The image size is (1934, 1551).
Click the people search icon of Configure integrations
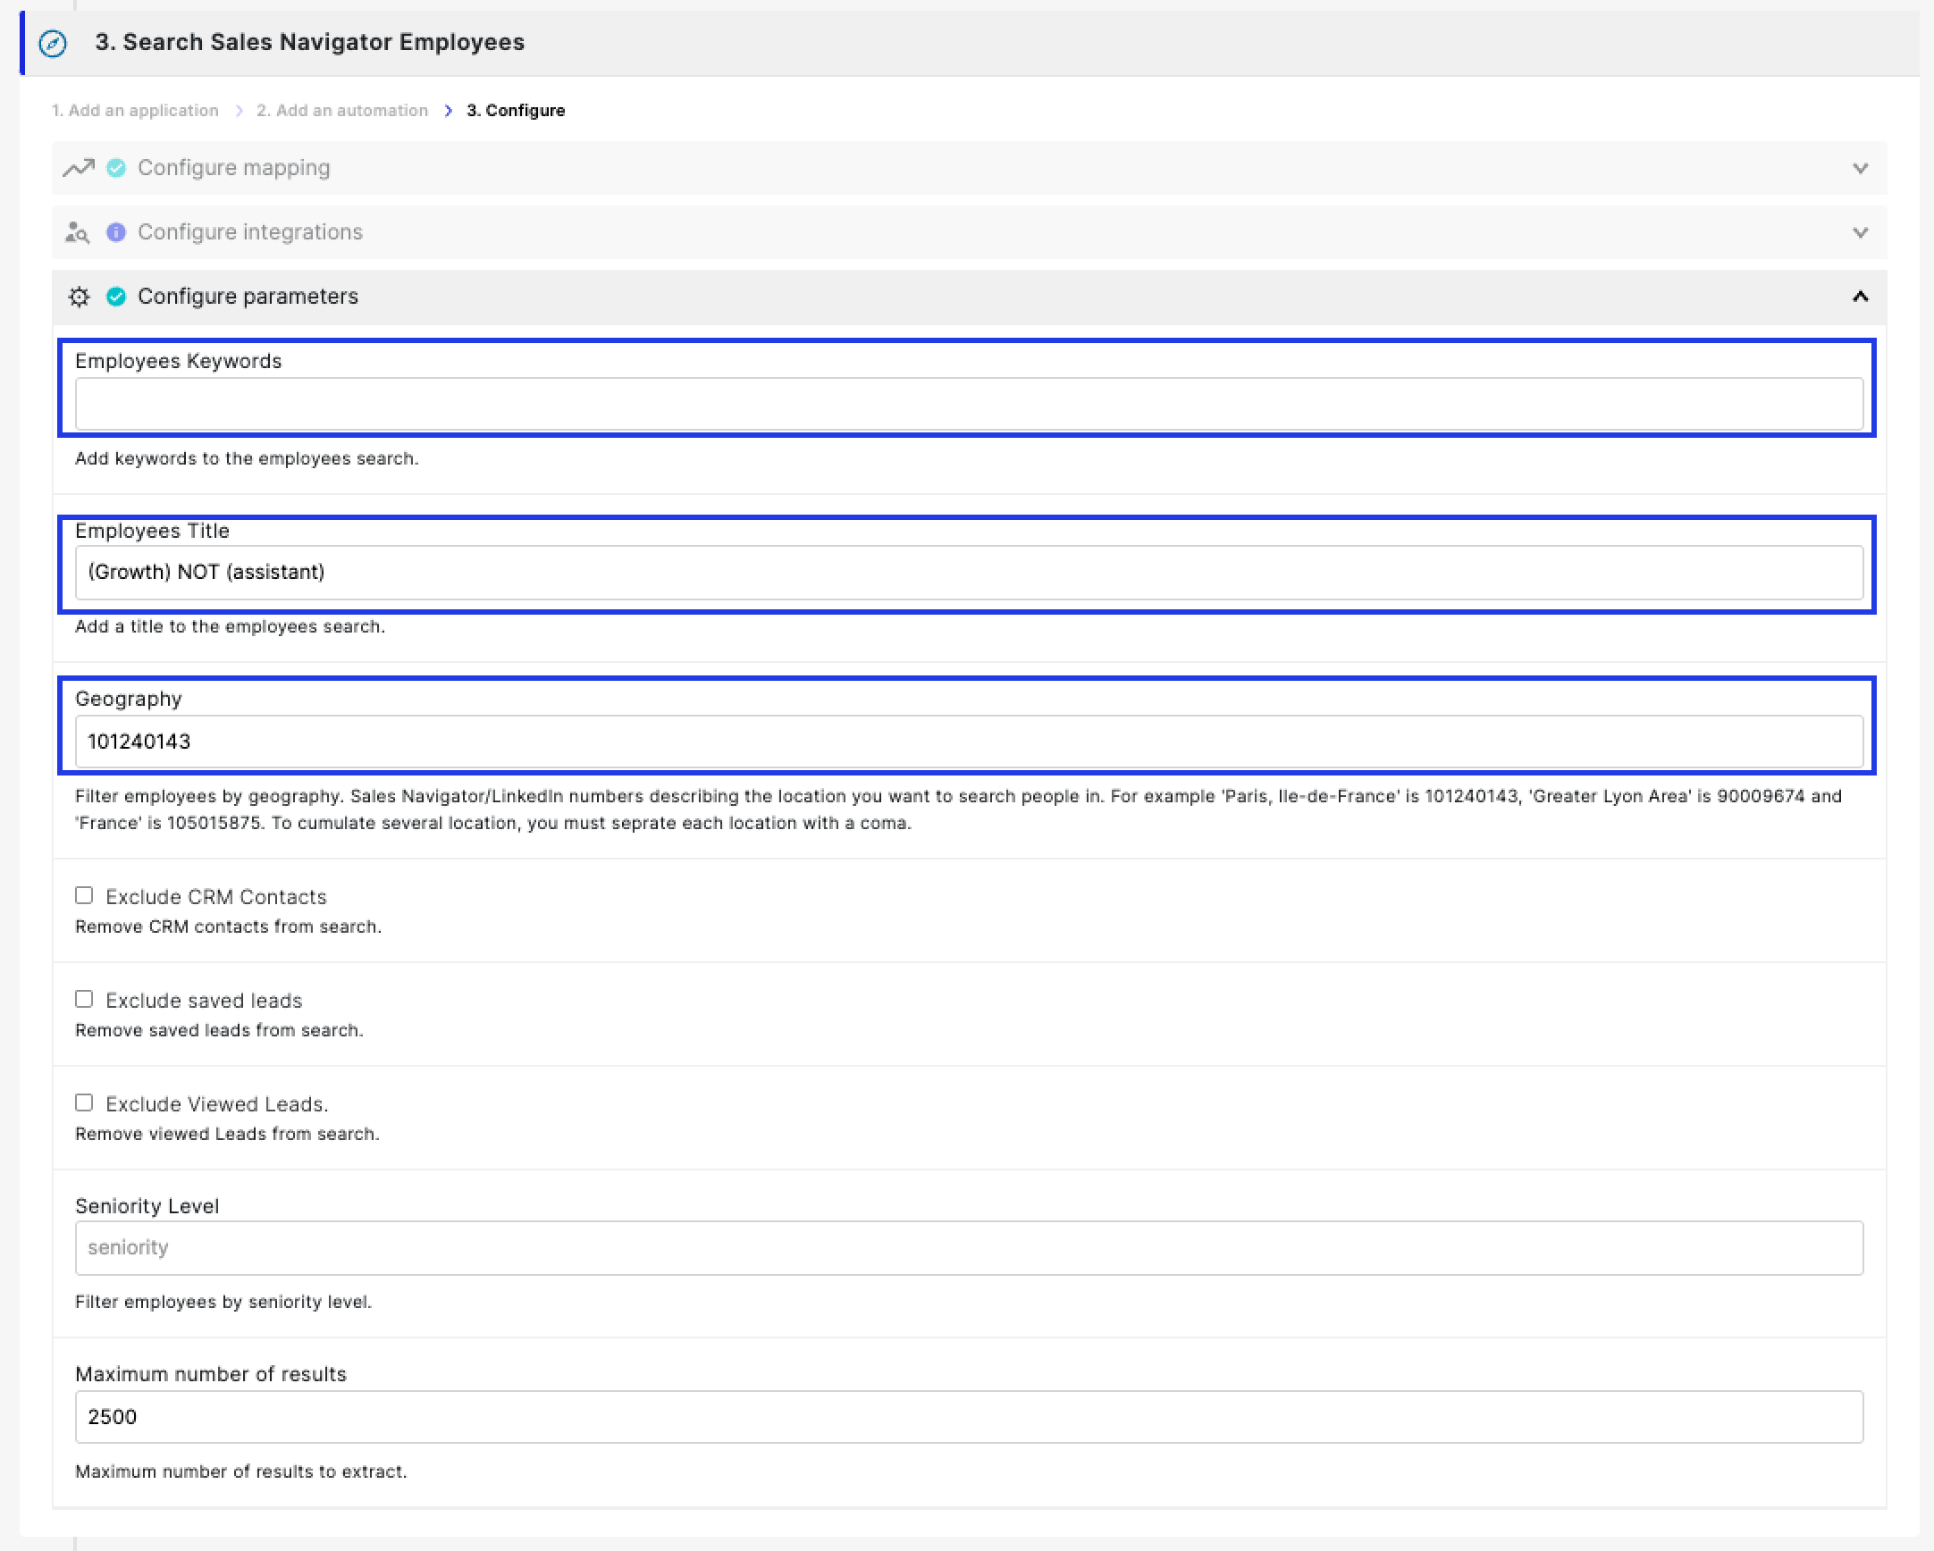(x=77, y=232)
